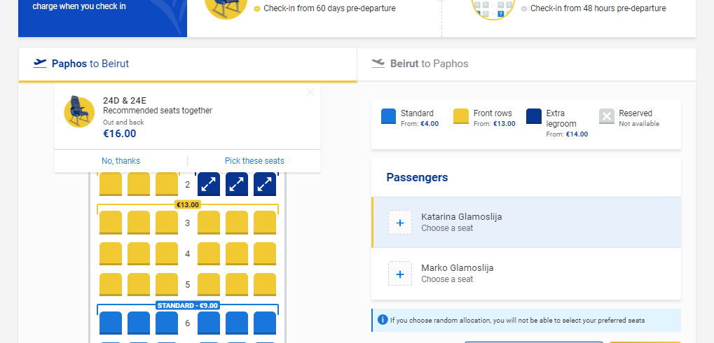
Task: Select the first yellow seat in row 3
Action: 111,223
